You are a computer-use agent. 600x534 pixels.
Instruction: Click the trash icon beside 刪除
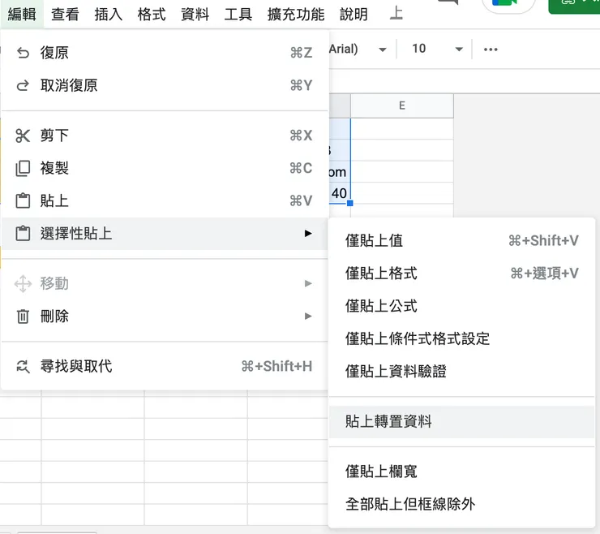click(23, 317)
